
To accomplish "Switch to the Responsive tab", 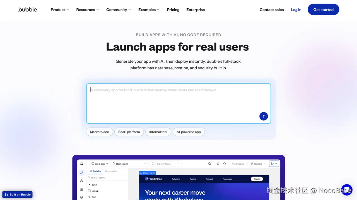I will pyautogui.click(x=111, y=171).
